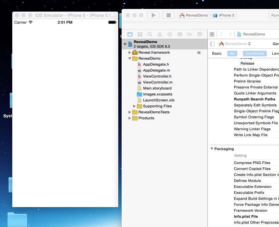Screen dimensions: 279x227
Task: Show the Project navigator folder icon
Action: tap(130, 34)
